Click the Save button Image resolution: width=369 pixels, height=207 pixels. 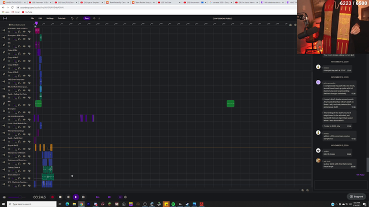[x=86, y=18]
